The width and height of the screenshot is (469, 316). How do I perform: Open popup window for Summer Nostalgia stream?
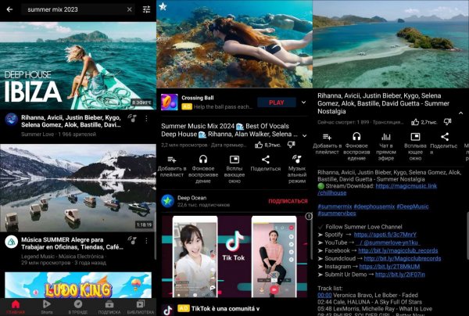point(415,146)
